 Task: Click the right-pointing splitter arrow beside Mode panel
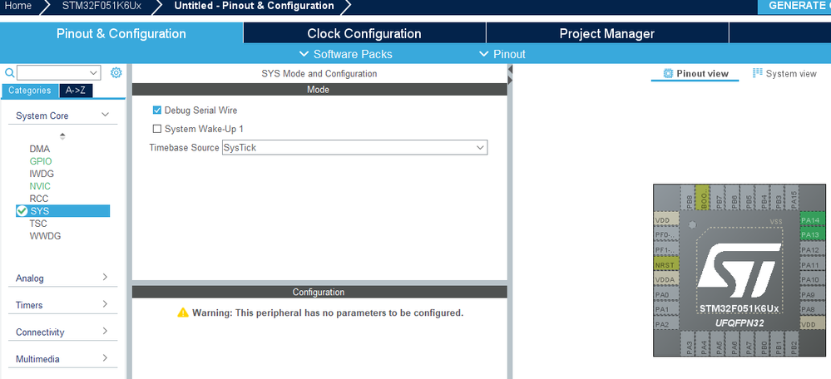pos(511,80)
